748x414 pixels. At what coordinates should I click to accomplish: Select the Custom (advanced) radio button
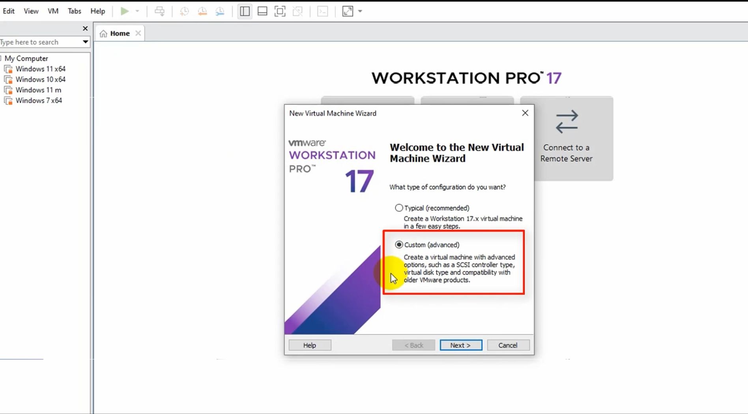click(x=399, y=245)
